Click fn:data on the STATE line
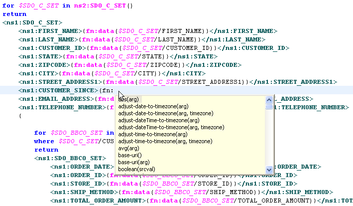This screenshot has width=353, height=206. pyautogui.click(x=80, y=56)
